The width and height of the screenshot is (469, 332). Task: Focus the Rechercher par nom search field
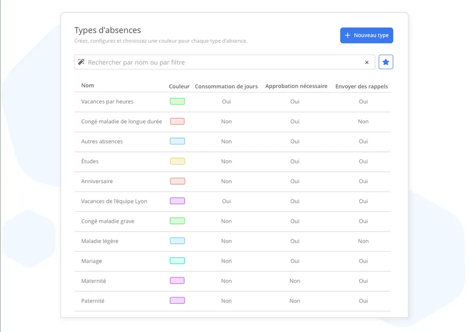click(219, 62)
